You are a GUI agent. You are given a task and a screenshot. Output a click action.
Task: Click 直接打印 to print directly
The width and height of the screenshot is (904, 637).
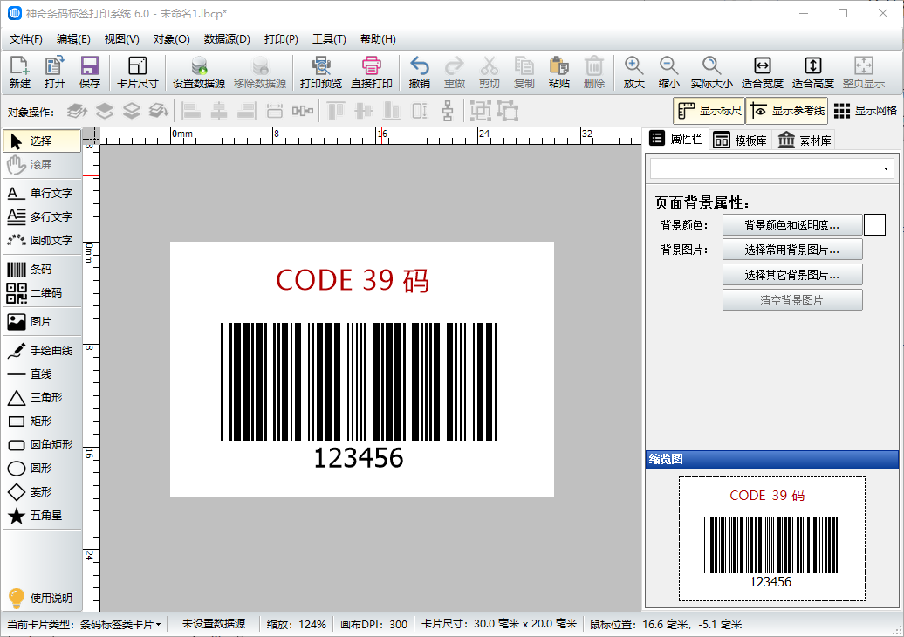click(372, 72)
